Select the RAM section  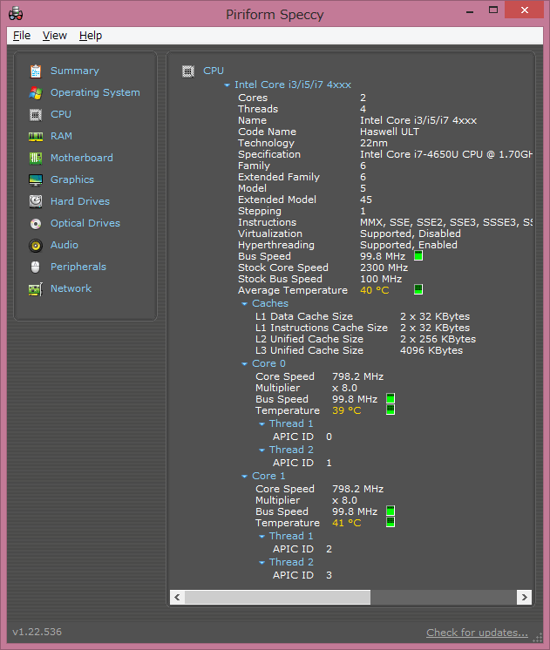[x=61, y=136]
